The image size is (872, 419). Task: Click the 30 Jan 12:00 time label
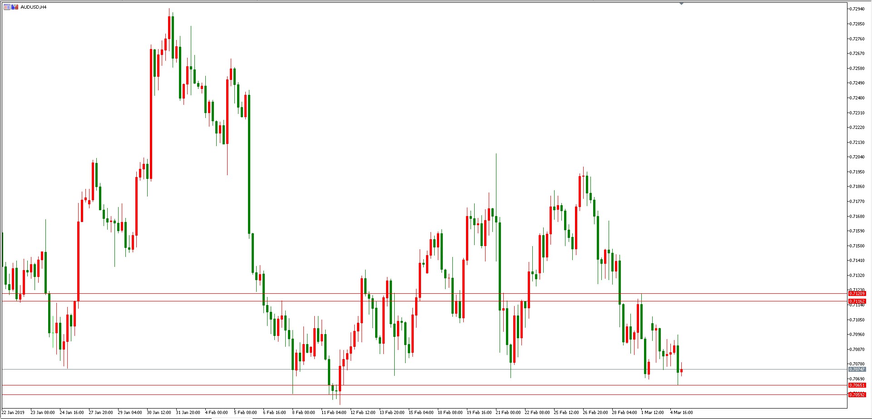tap(159, 413)
